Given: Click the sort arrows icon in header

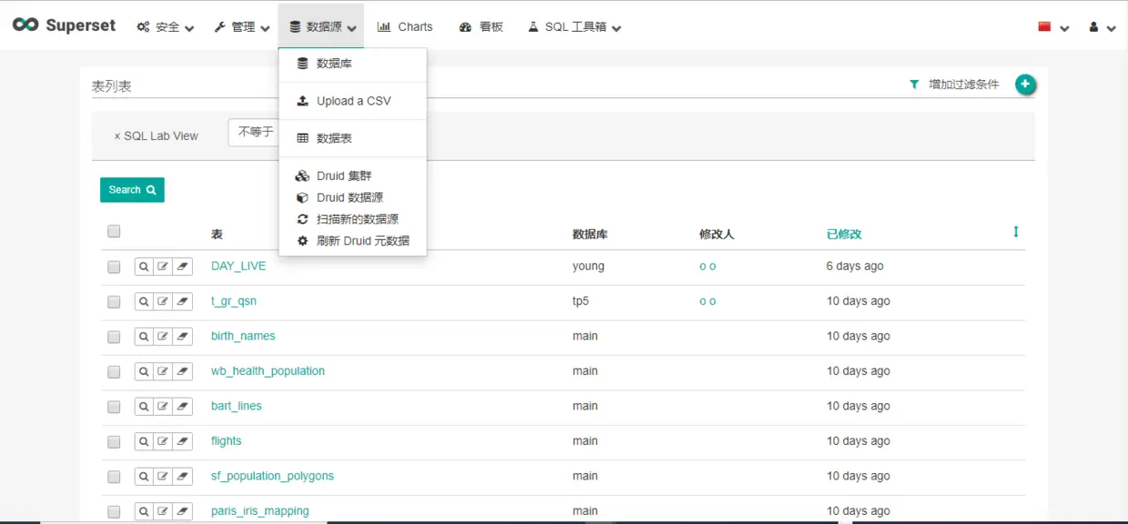Looking at the screenshot, I should 1016,232.
